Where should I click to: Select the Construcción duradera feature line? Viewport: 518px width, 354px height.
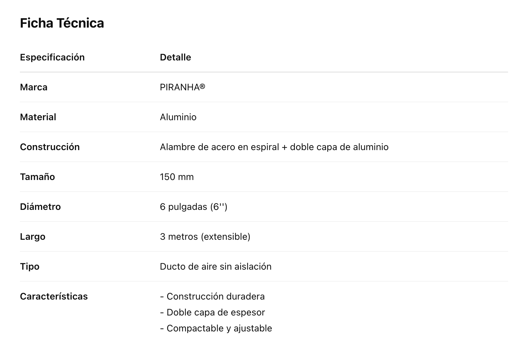(212, 297)
